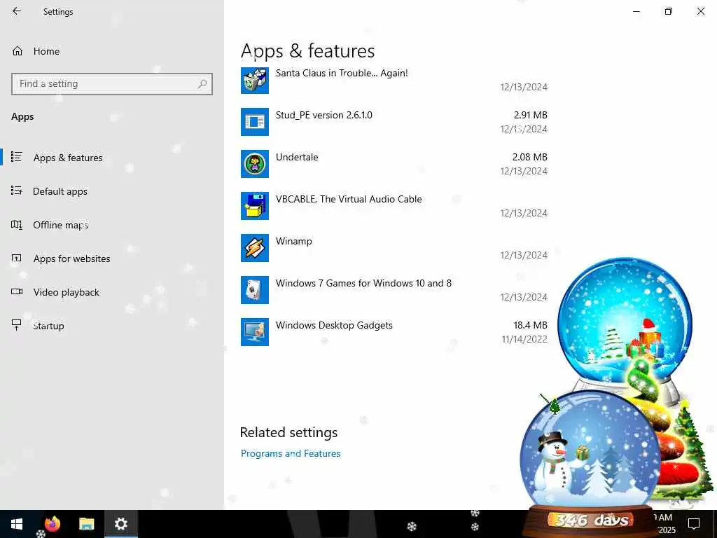Focus the Find a setting search box
The height and width of the screenshot is (538, 717).
point(112,84)
